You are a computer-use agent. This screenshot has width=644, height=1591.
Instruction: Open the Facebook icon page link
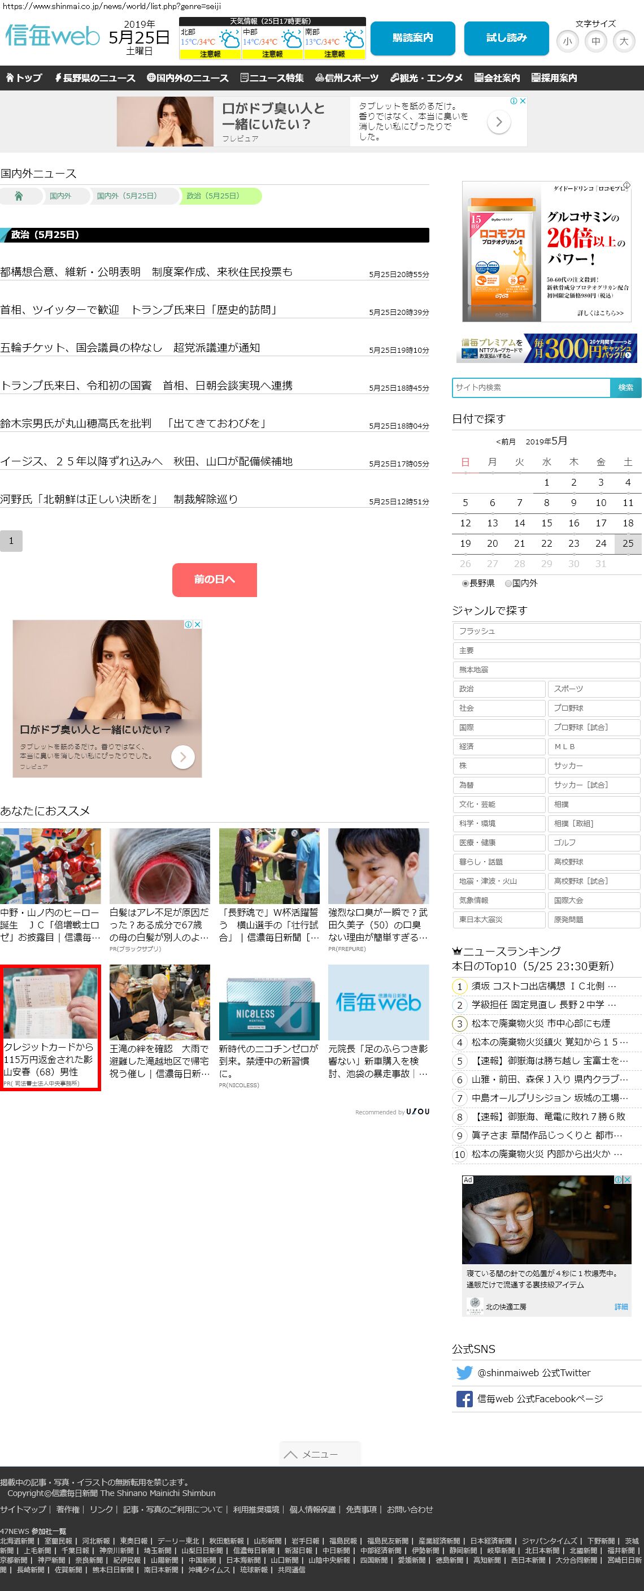(x=464, y=1399)
